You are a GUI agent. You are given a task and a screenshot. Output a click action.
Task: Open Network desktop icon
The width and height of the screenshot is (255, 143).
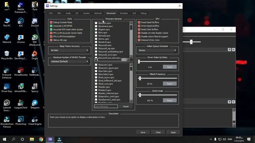click(7, 39)
